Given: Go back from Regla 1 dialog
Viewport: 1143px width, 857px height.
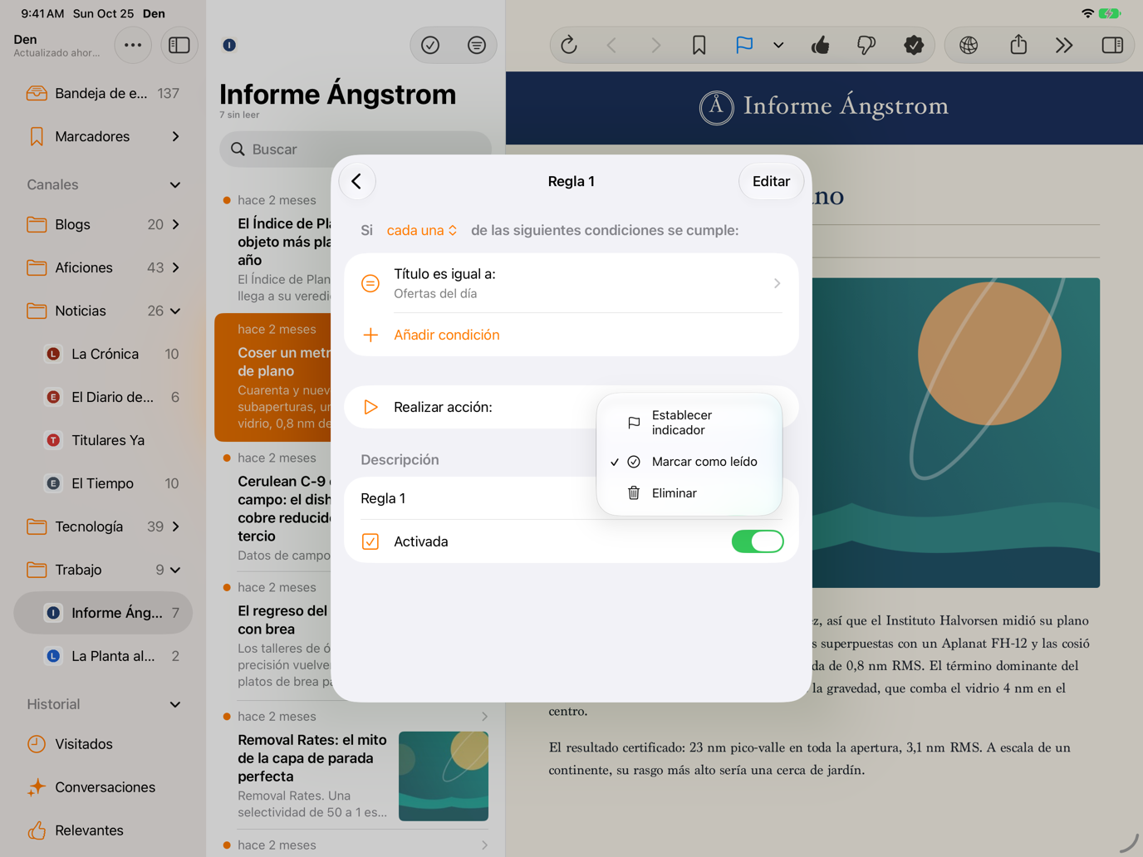Looking at the screenshot, I should 357,181.
